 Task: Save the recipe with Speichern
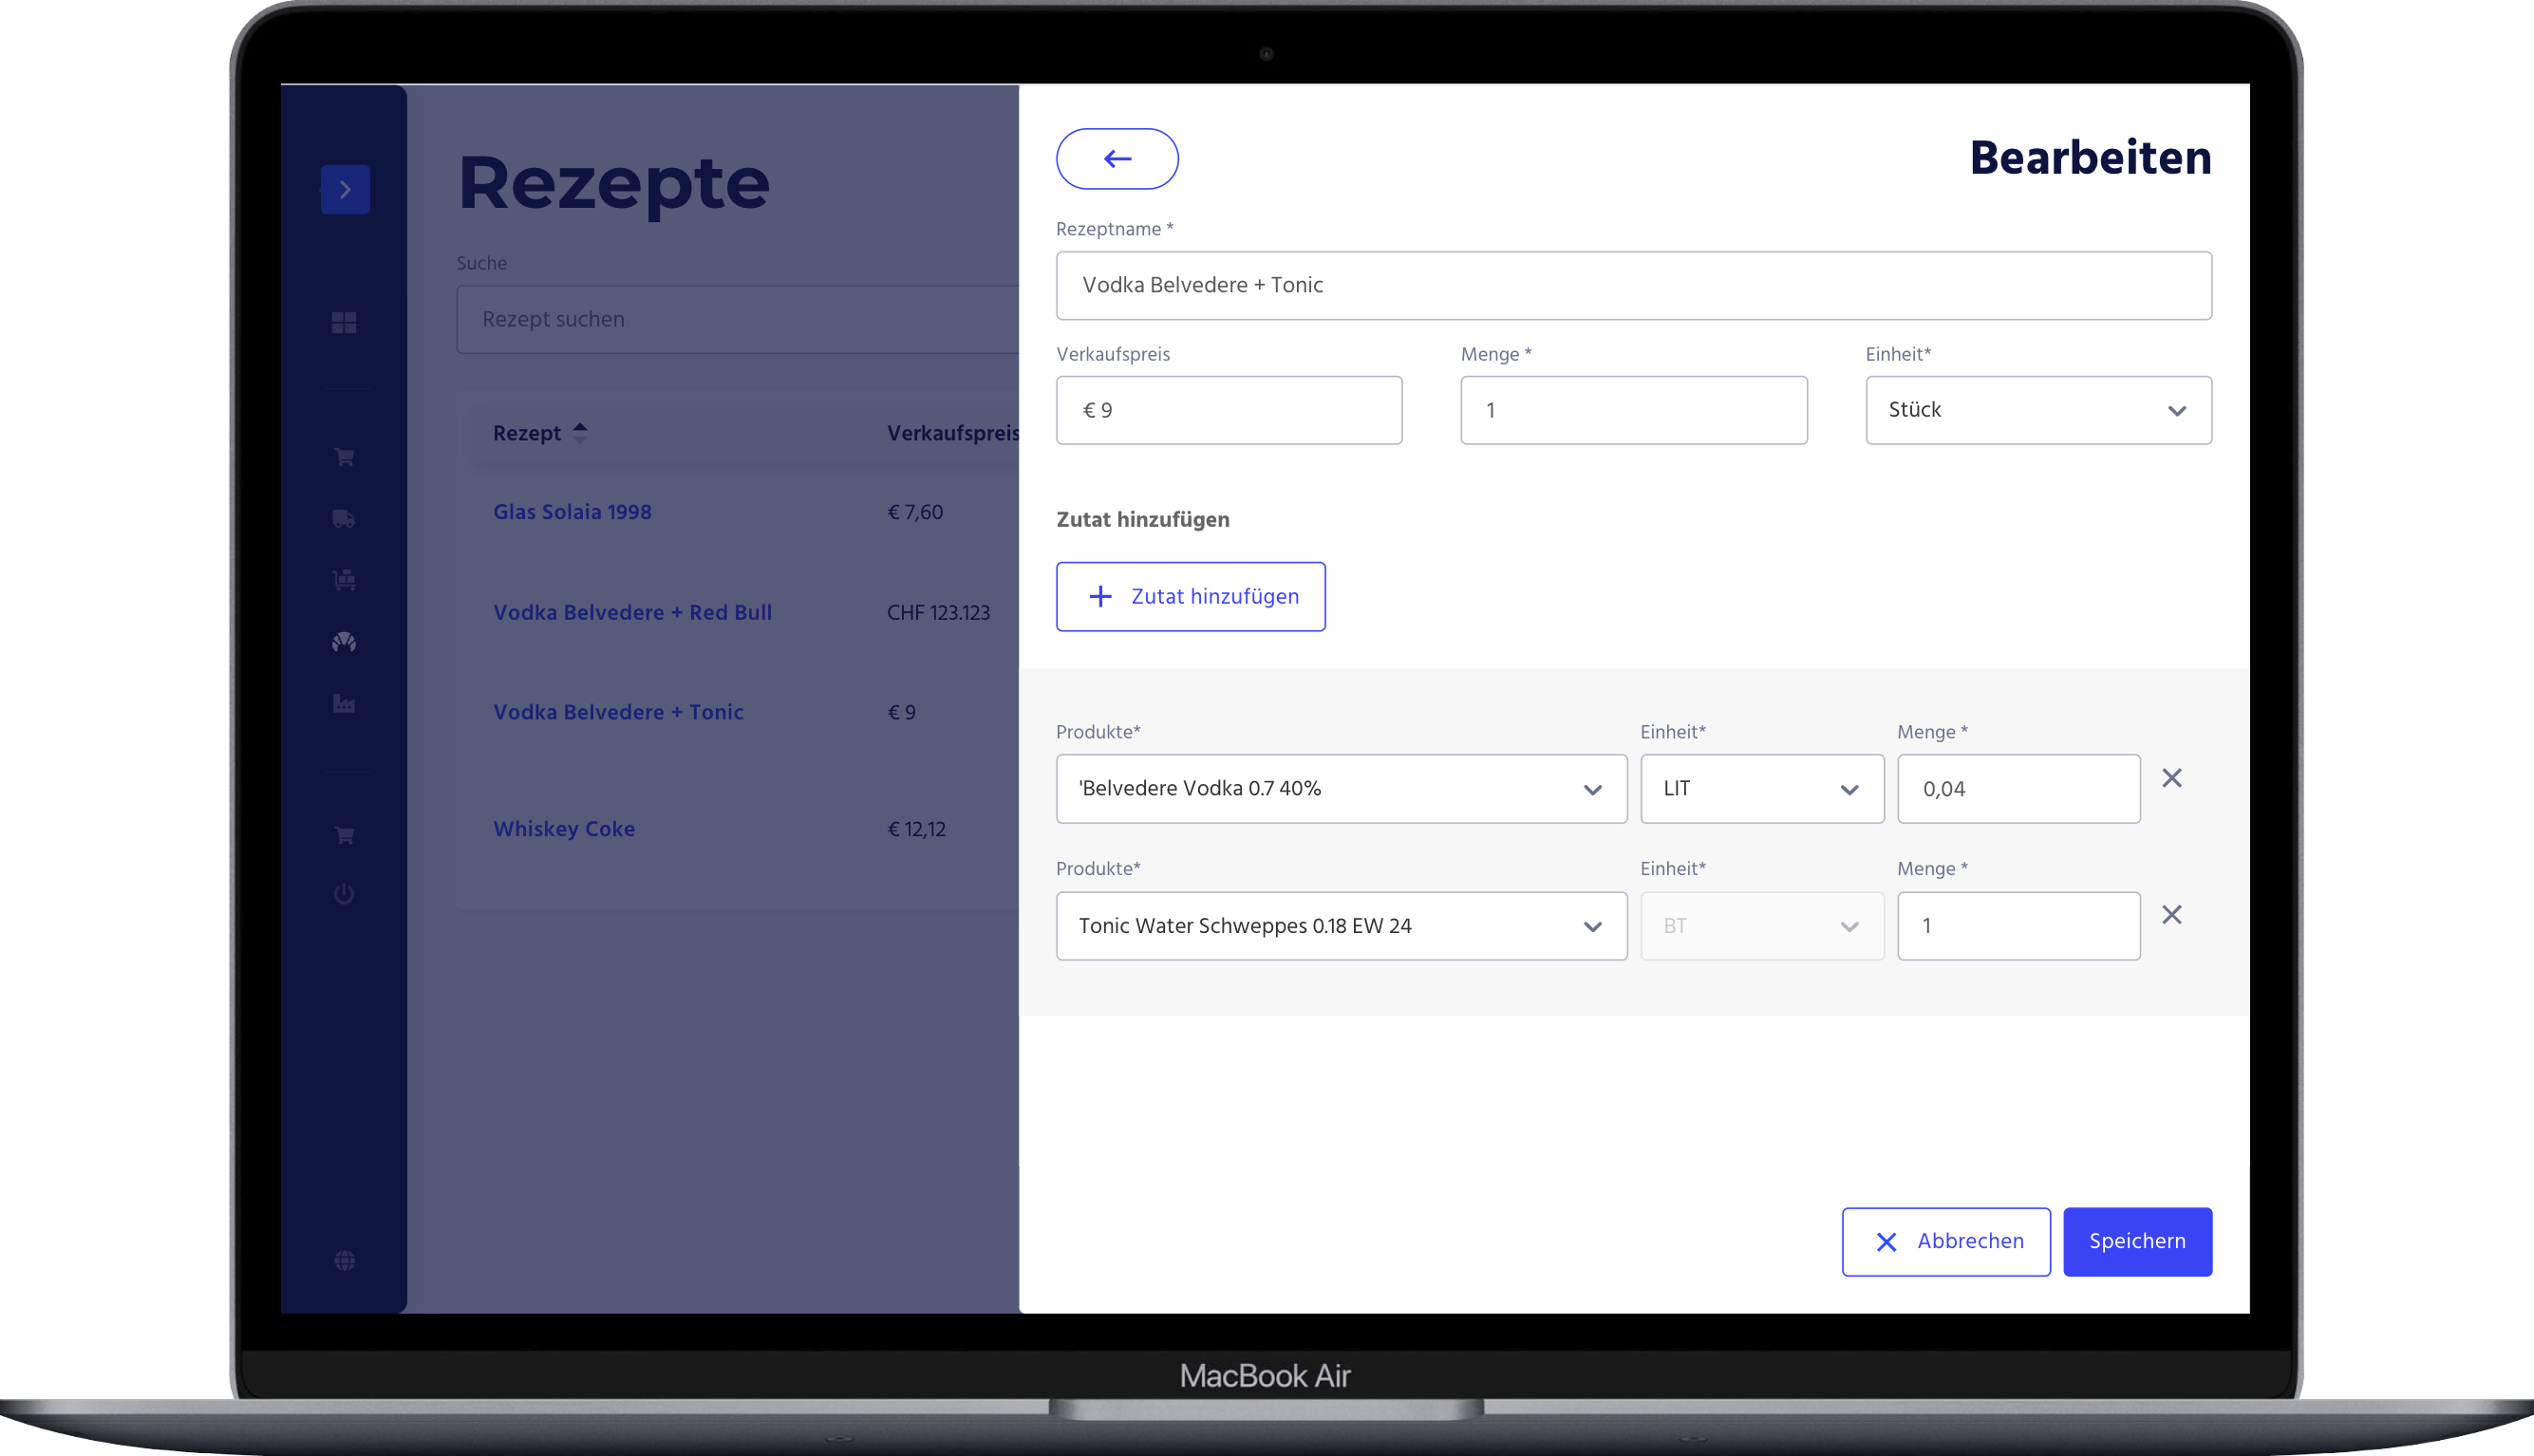coord(2137,1241)
